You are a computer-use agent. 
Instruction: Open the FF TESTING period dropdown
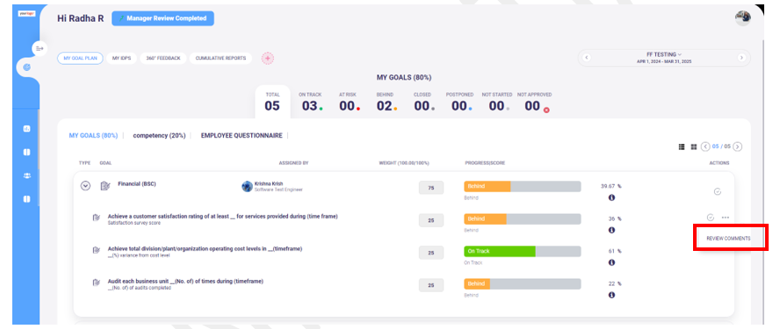(664, 54)
